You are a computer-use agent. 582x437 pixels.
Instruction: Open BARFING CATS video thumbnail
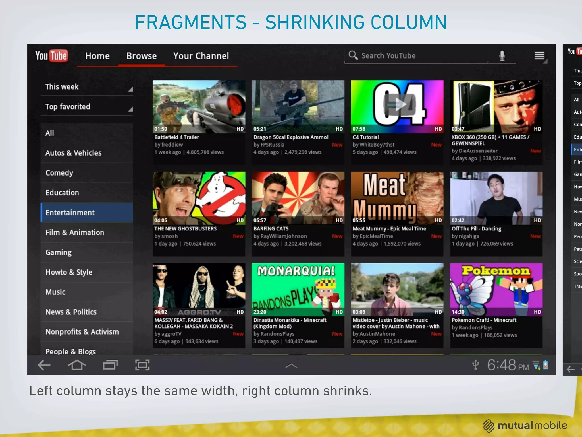pyautogui.click(x=298, y=198)
